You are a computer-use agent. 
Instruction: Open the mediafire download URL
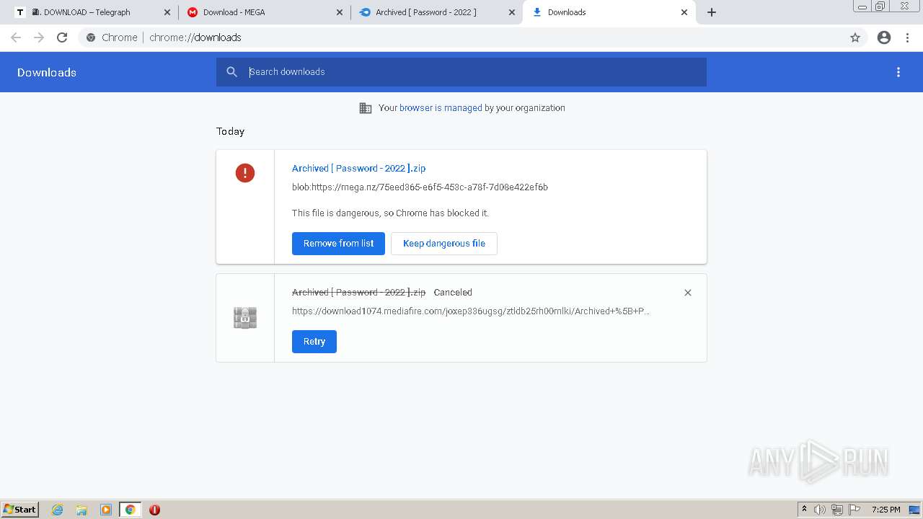(471, 311)
